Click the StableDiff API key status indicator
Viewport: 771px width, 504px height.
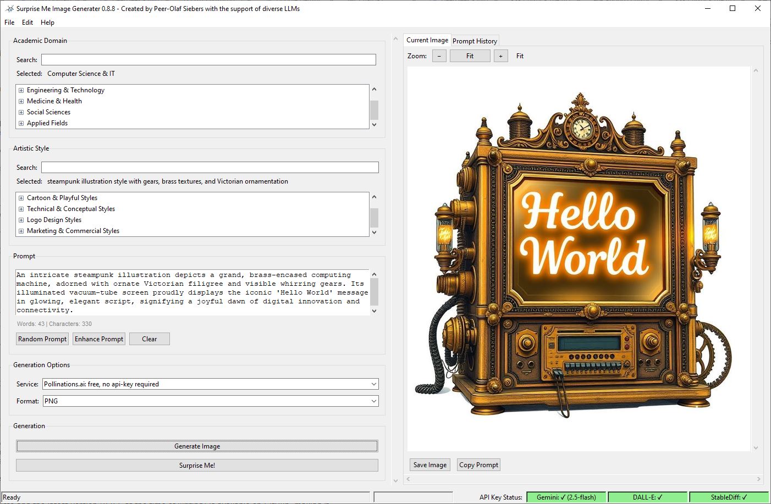[x=728, y=497]
